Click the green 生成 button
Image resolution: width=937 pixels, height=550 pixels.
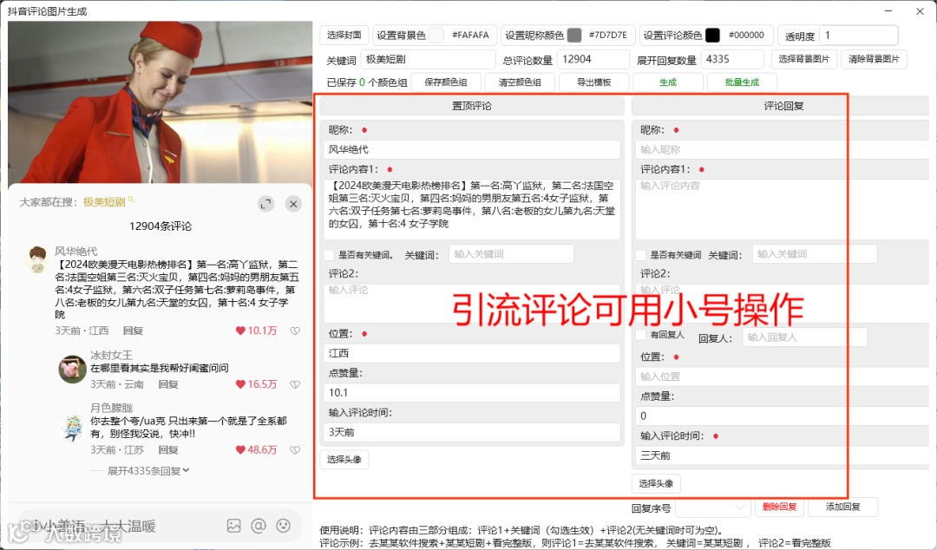coord(668,82)
